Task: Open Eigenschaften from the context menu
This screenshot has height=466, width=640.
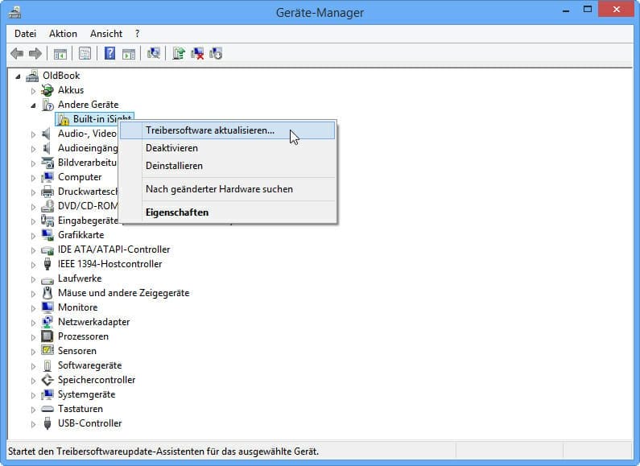Action: [177, 212]
